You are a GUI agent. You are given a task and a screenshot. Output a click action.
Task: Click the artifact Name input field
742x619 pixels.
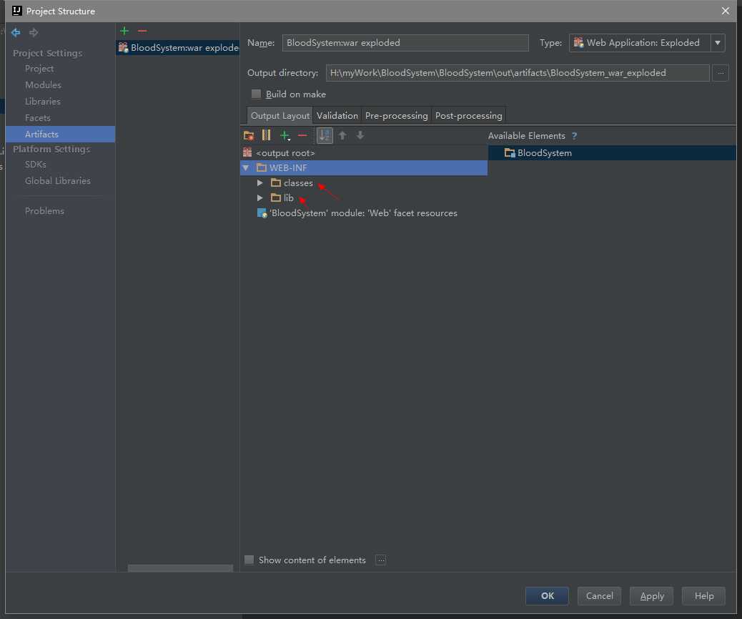[405, 43]
